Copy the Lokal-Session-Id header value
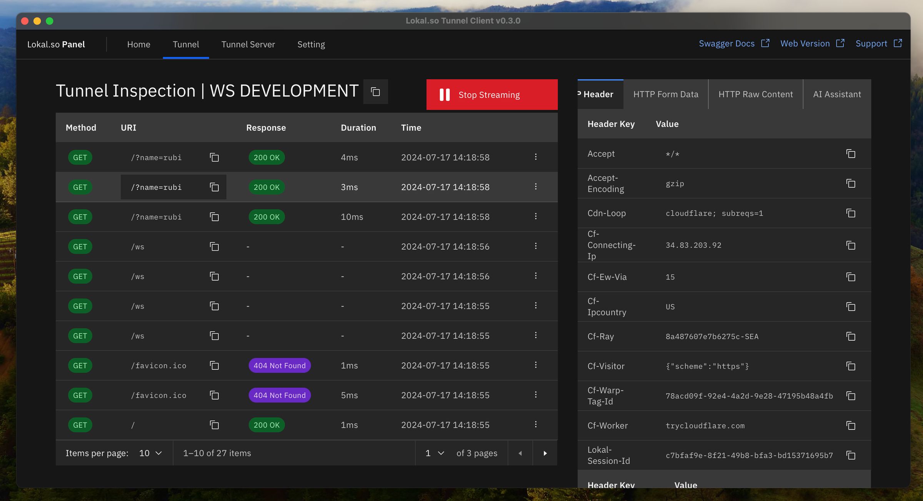The image size is (923, 501). click(851, 455)
